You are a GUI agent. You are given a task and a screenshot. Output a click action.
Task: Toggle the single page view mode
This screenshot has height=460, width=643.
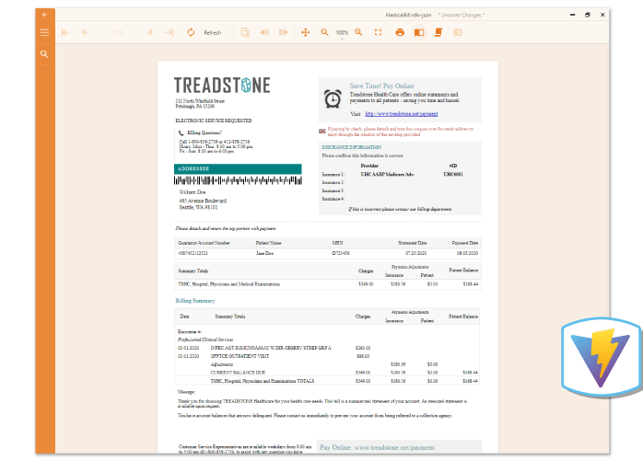coord(419,33)
